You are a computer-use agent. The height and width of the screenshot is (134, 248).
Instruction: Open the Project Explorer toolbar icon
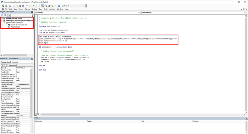46,6
